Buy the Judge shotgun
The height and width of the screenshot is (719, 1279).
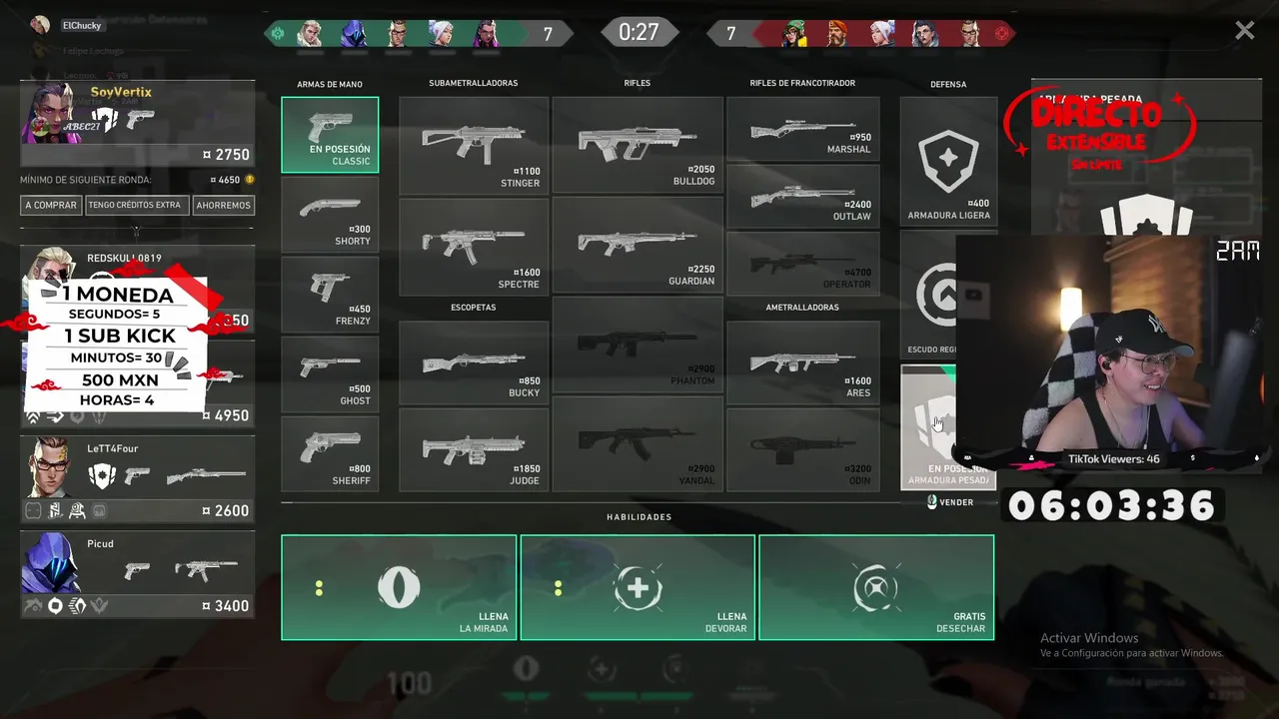tap(474, 449)
